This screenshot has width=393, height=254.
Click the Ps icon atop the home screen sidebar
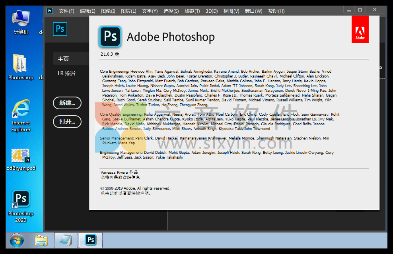[60, 29]
